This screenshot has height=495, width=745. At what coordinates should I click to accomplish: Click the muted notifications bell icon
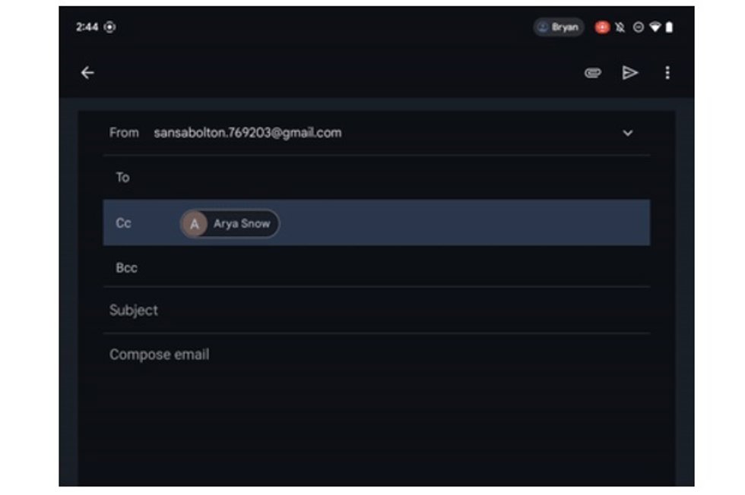pyautogui.click(x=620, y=27)
